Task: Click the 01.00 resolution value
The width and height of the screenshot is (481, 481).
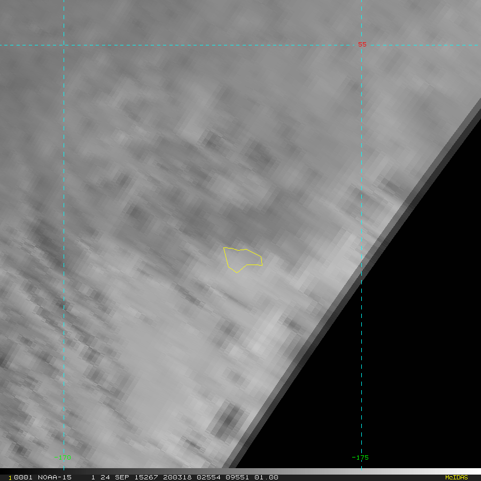Action: [266, 477]
